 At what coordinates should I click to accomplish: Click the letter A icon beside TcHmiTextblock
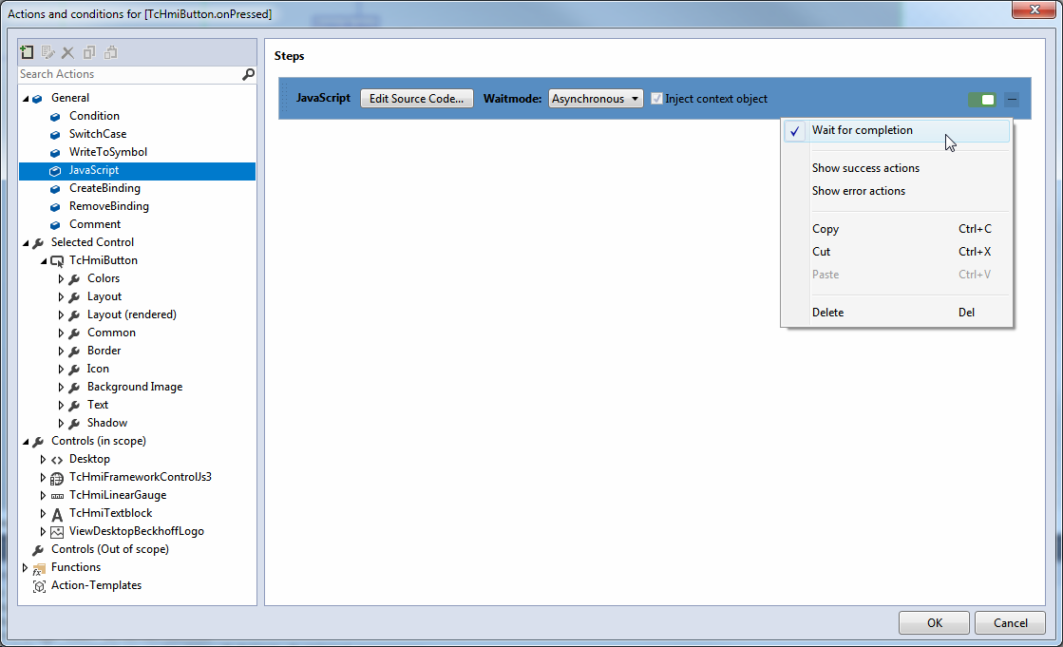57,514
